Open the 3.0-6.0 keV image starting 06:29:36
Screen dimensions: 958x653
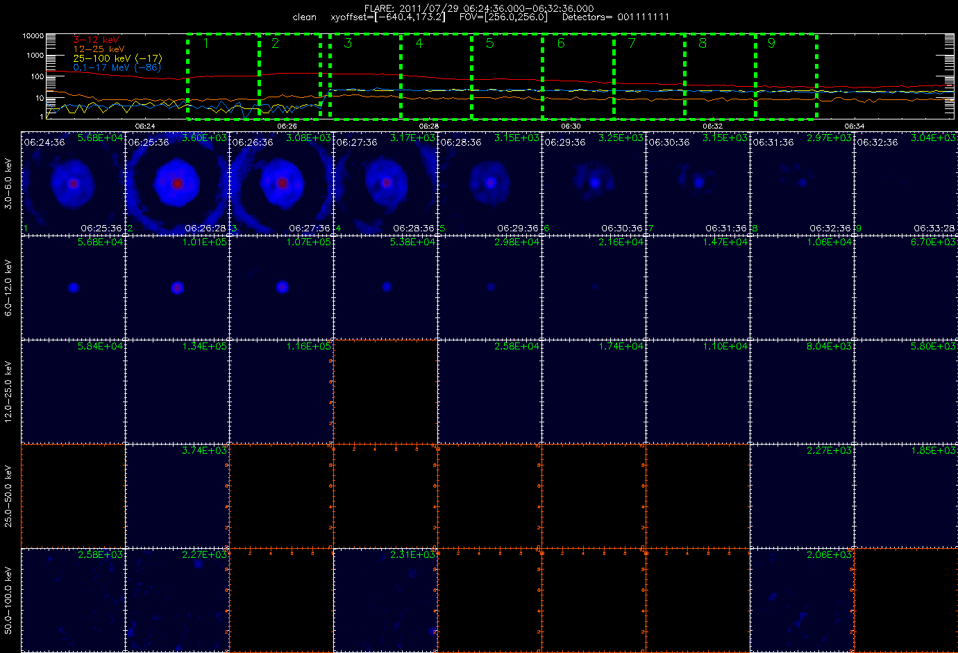[x=594, y=183]
